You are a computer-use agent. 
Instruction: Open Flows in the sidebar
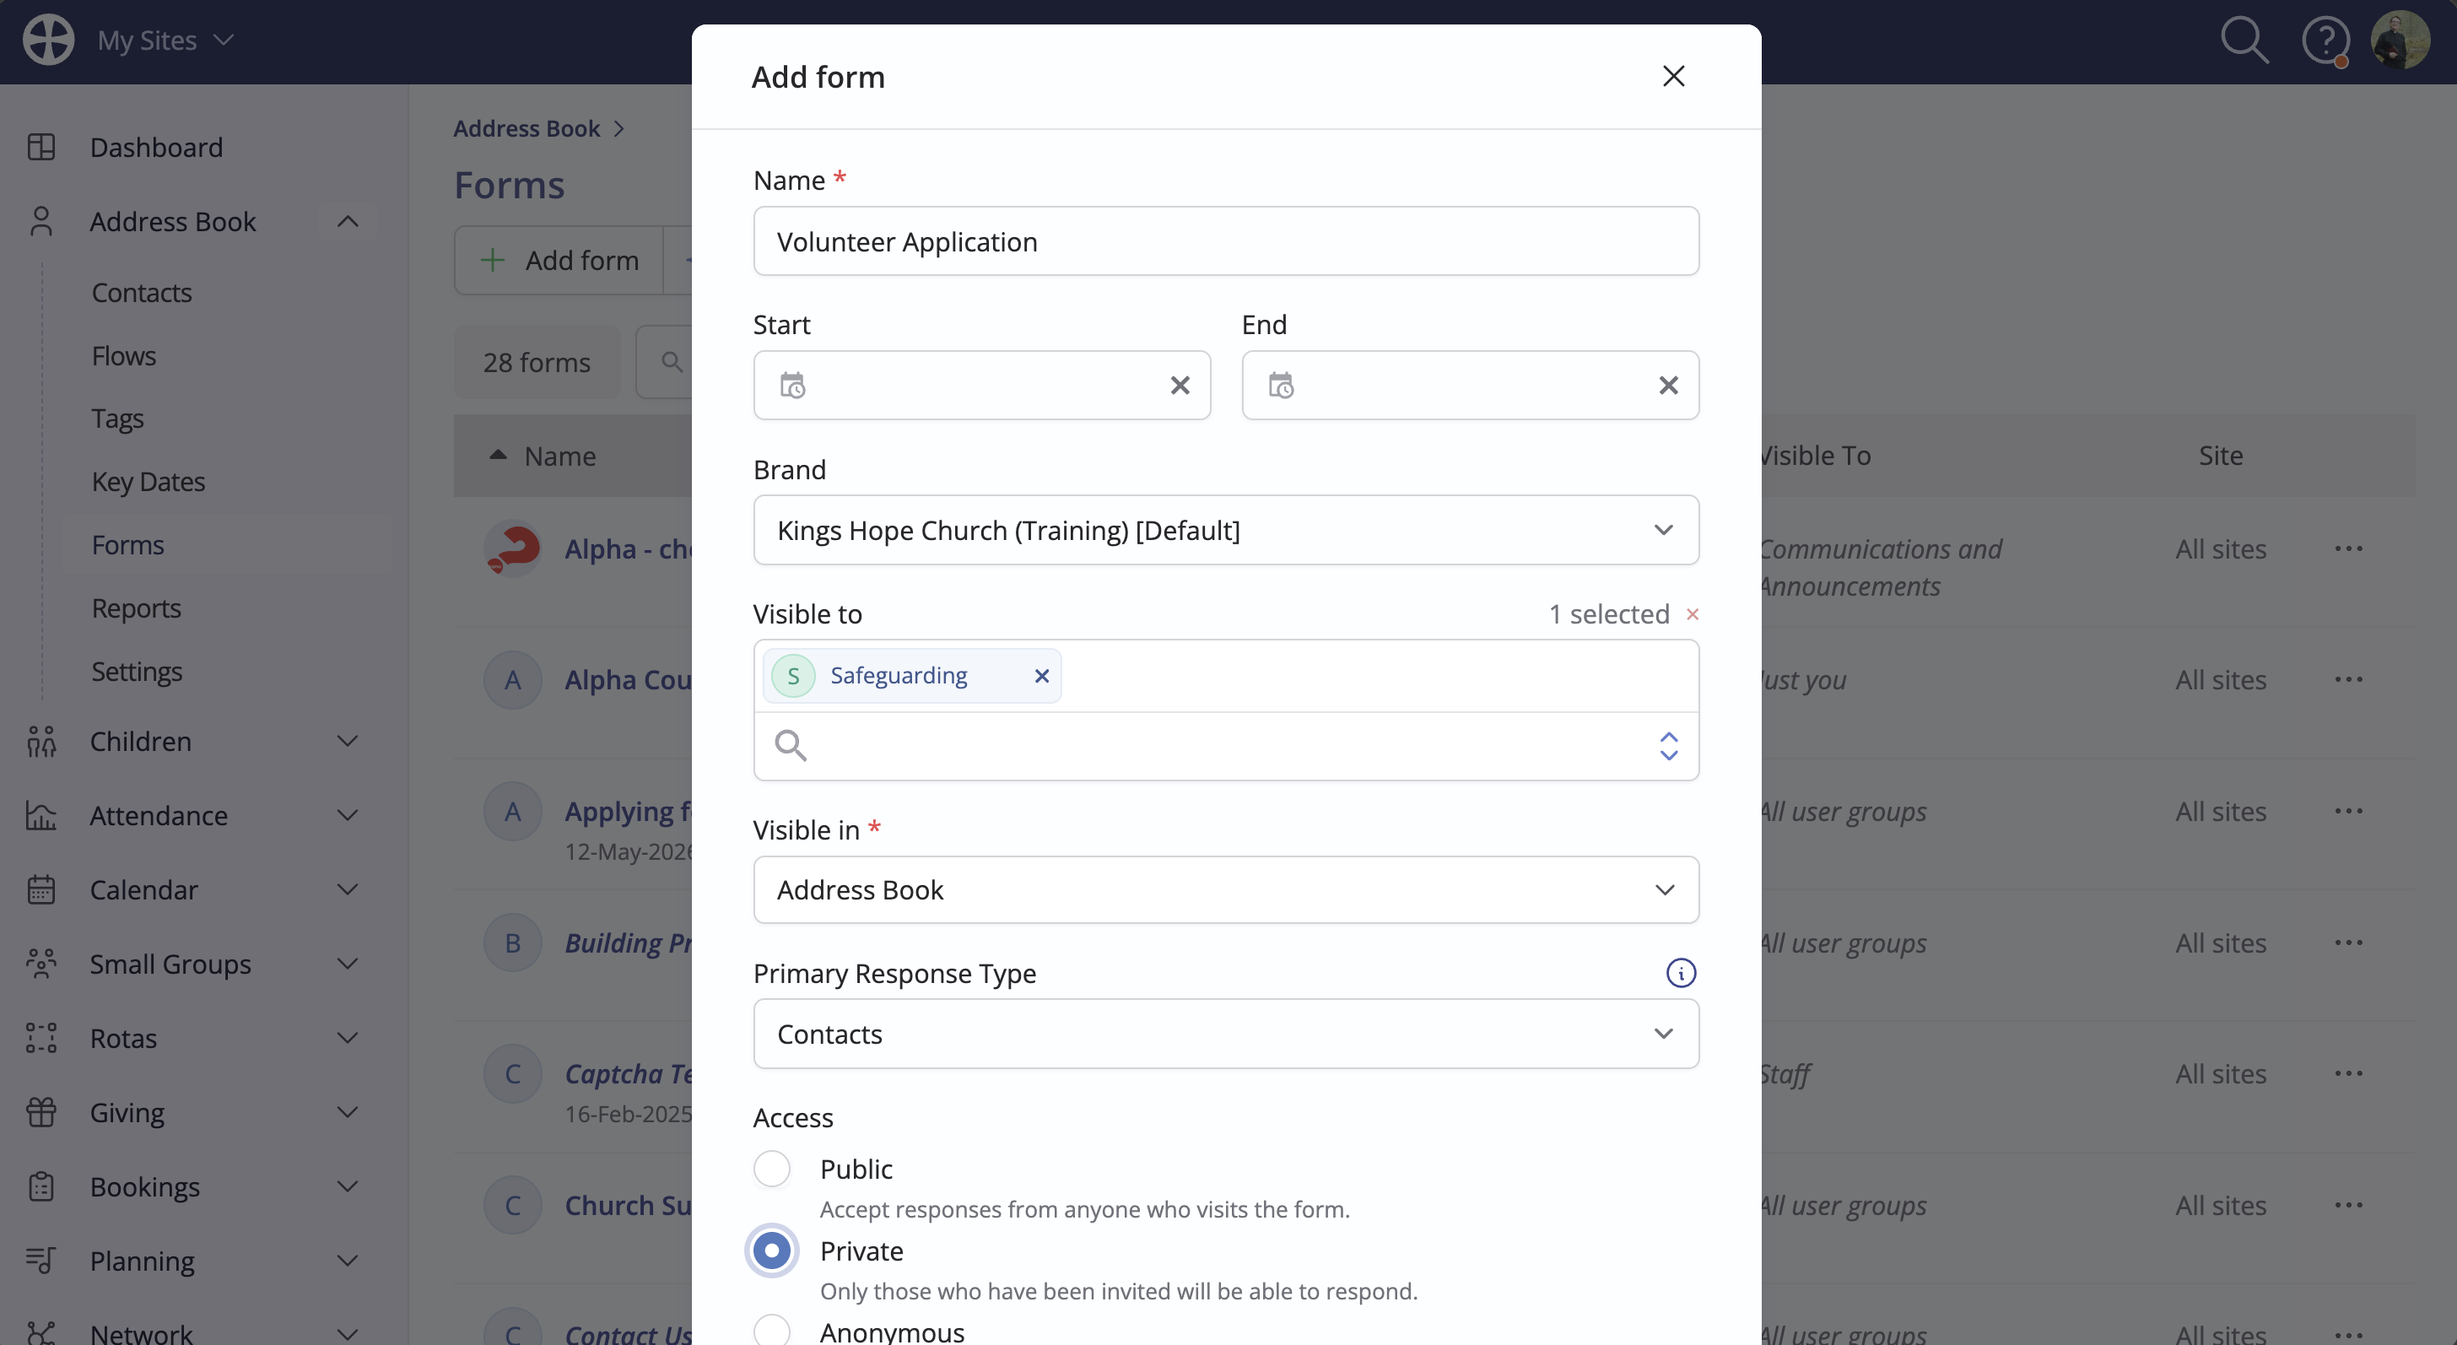click(124, 356)
